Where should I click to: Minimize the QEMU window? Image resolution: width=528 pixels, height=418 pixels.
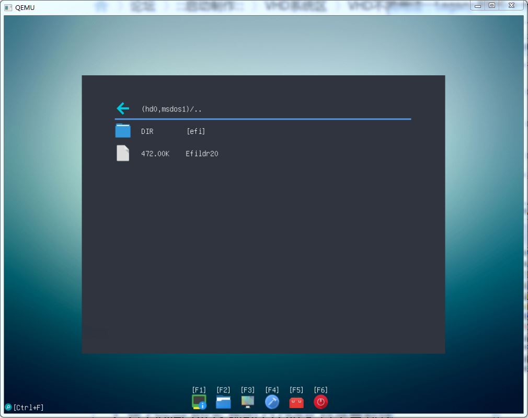(x=478, y=5)
